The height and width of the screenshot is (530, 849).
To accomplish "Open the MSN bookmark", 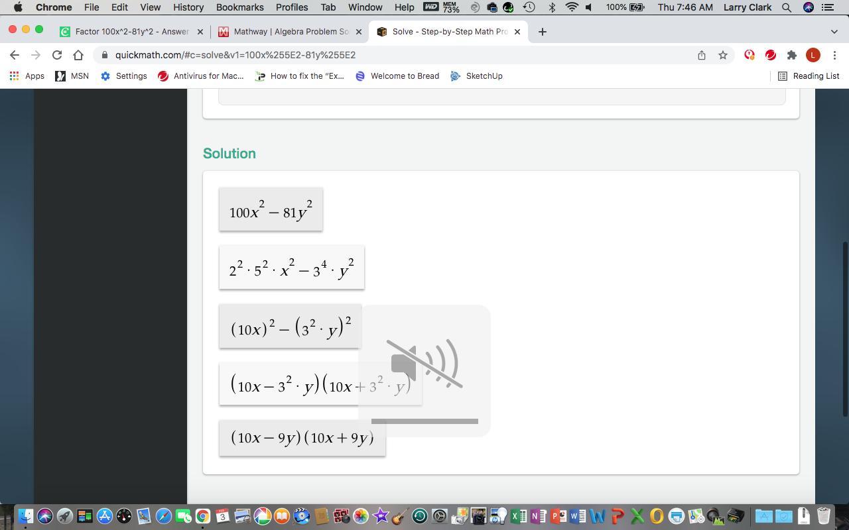I will tap(72, 76).
